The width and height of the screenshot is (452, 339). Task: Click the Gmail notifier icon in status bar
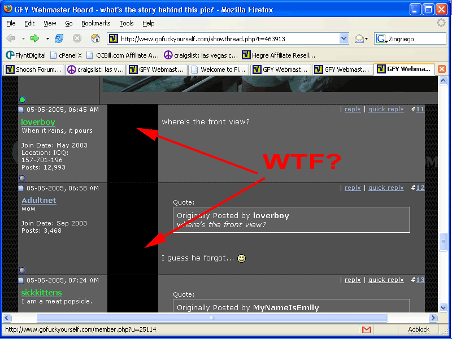(366, 329)
